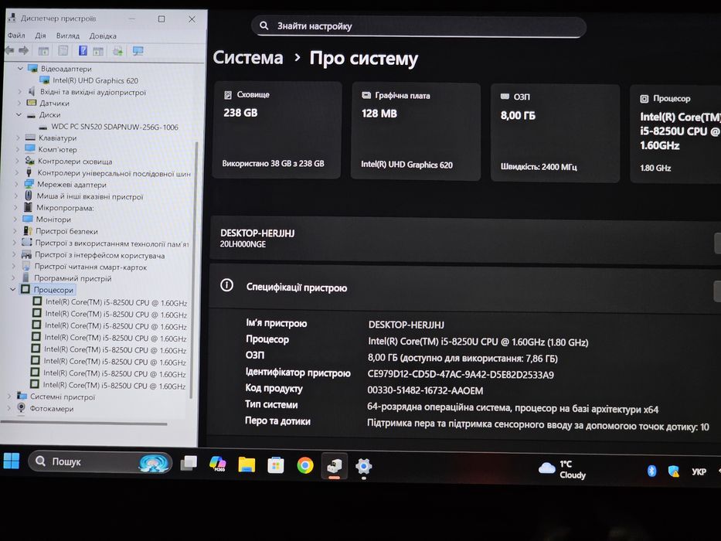Launch Google Chrome from the taskbar
This screenshot has height=541, width=721.
305,465
